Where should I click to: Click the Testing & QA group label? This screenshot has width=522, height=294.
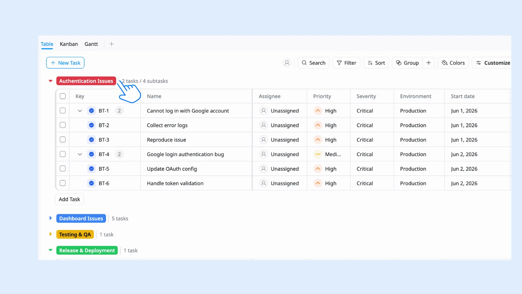75,234
